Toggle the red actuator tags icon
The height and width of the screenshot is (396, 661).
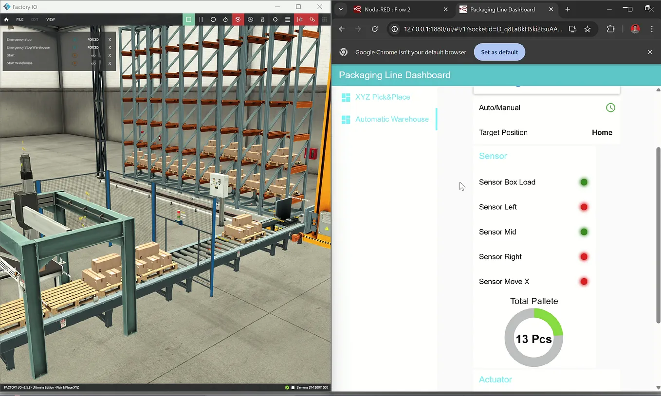pos(312,19)
